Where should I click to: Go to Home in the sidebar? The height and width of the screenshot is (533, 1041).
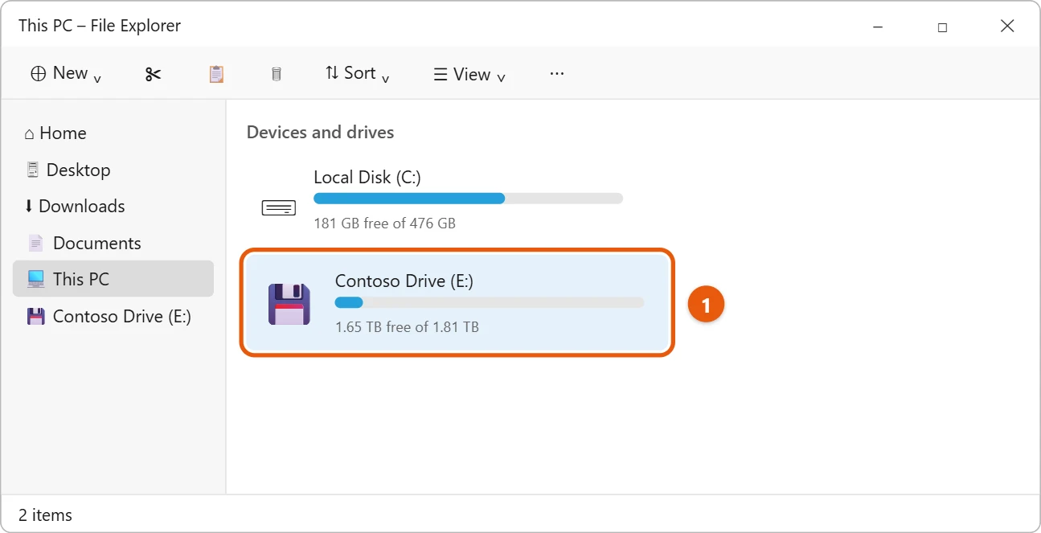pos(113,133)
